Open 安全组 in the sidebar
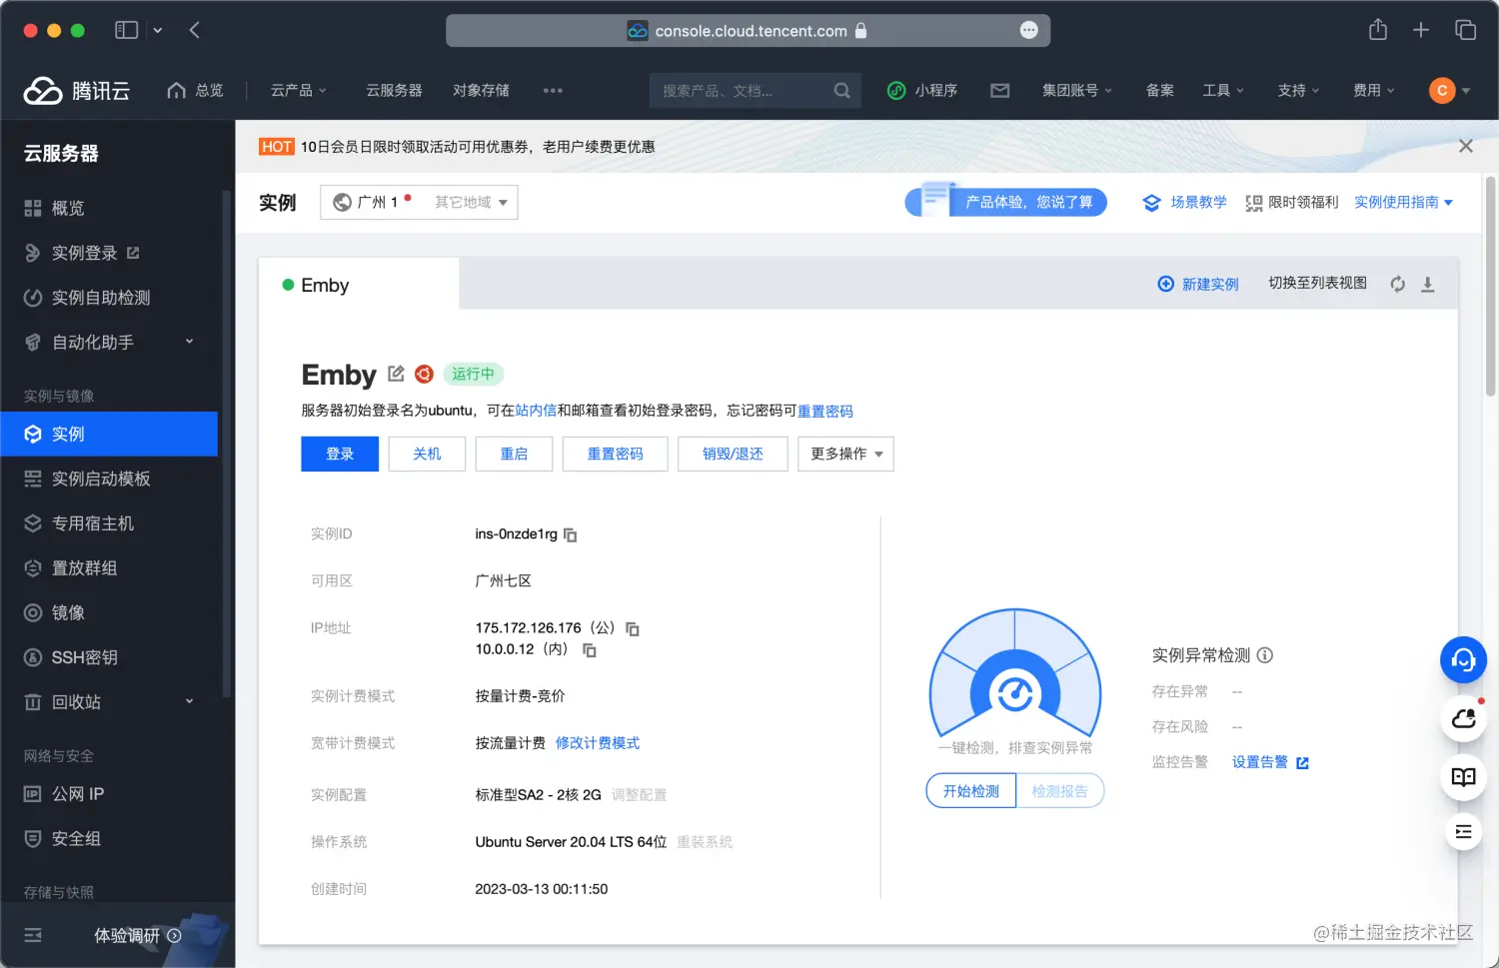Screen dimensions: 1499x968 click(109, 838)
